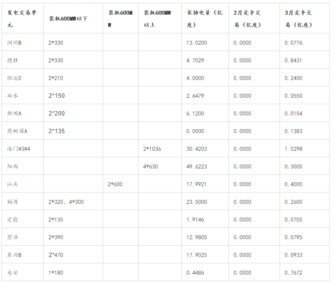Click the 1.0298 March trading value

coord(293,149)
